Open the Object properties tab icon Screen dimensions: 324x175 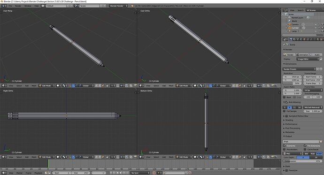point(304,39)
